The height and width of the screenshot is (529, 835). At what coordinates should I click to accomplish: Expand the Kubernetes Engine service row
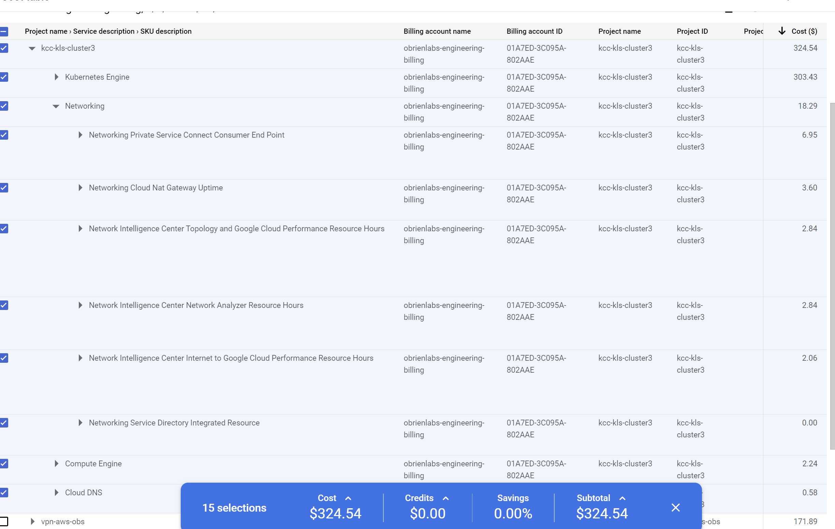[56, 77]
